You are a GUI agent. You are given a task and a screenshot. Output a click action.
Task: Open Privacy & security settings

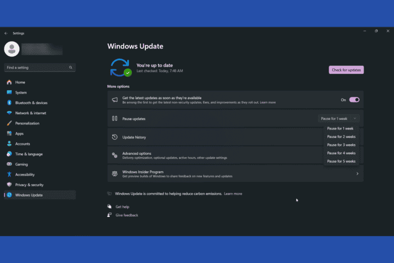coord(40,185)
